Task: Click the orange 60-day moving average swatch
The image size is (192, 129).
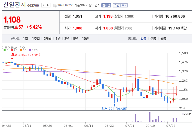Action: point(21,50)
